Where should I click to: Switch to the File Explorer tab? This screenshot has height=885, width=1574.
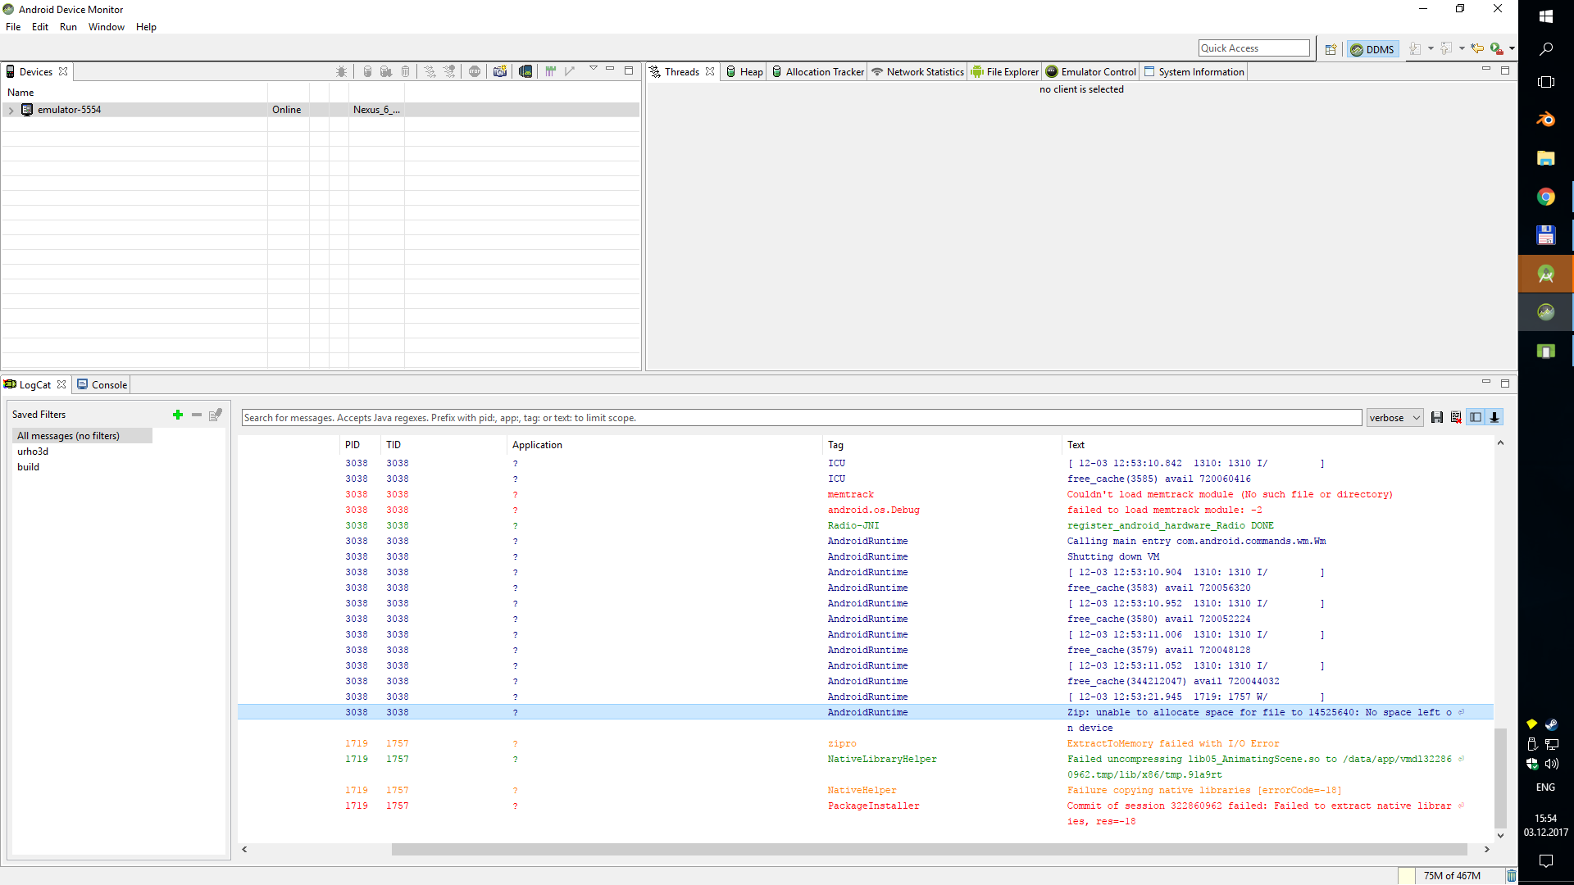(1005, 72)
